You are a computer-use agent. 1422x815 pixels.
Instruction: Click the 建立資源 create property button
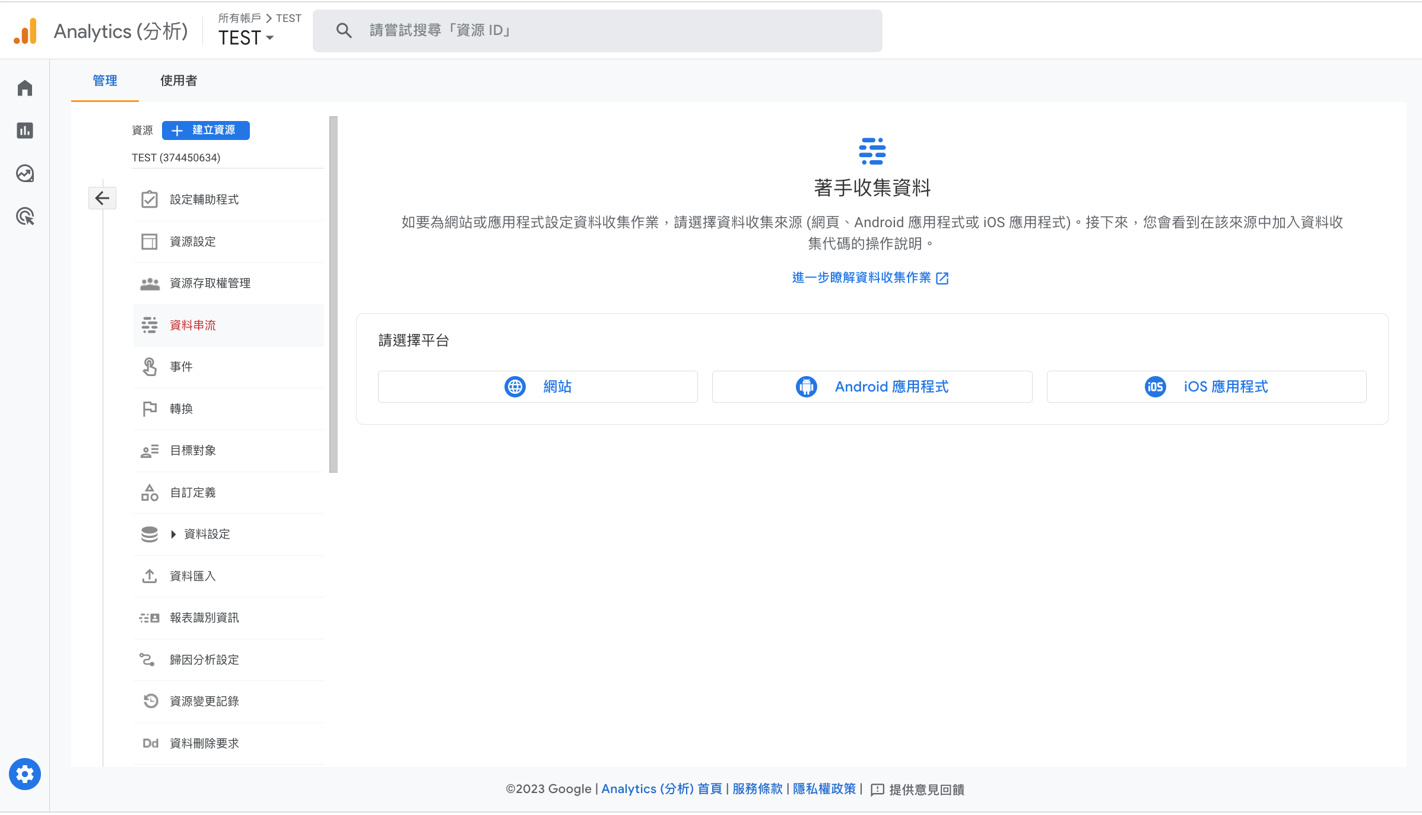click(x=206, y=130)
